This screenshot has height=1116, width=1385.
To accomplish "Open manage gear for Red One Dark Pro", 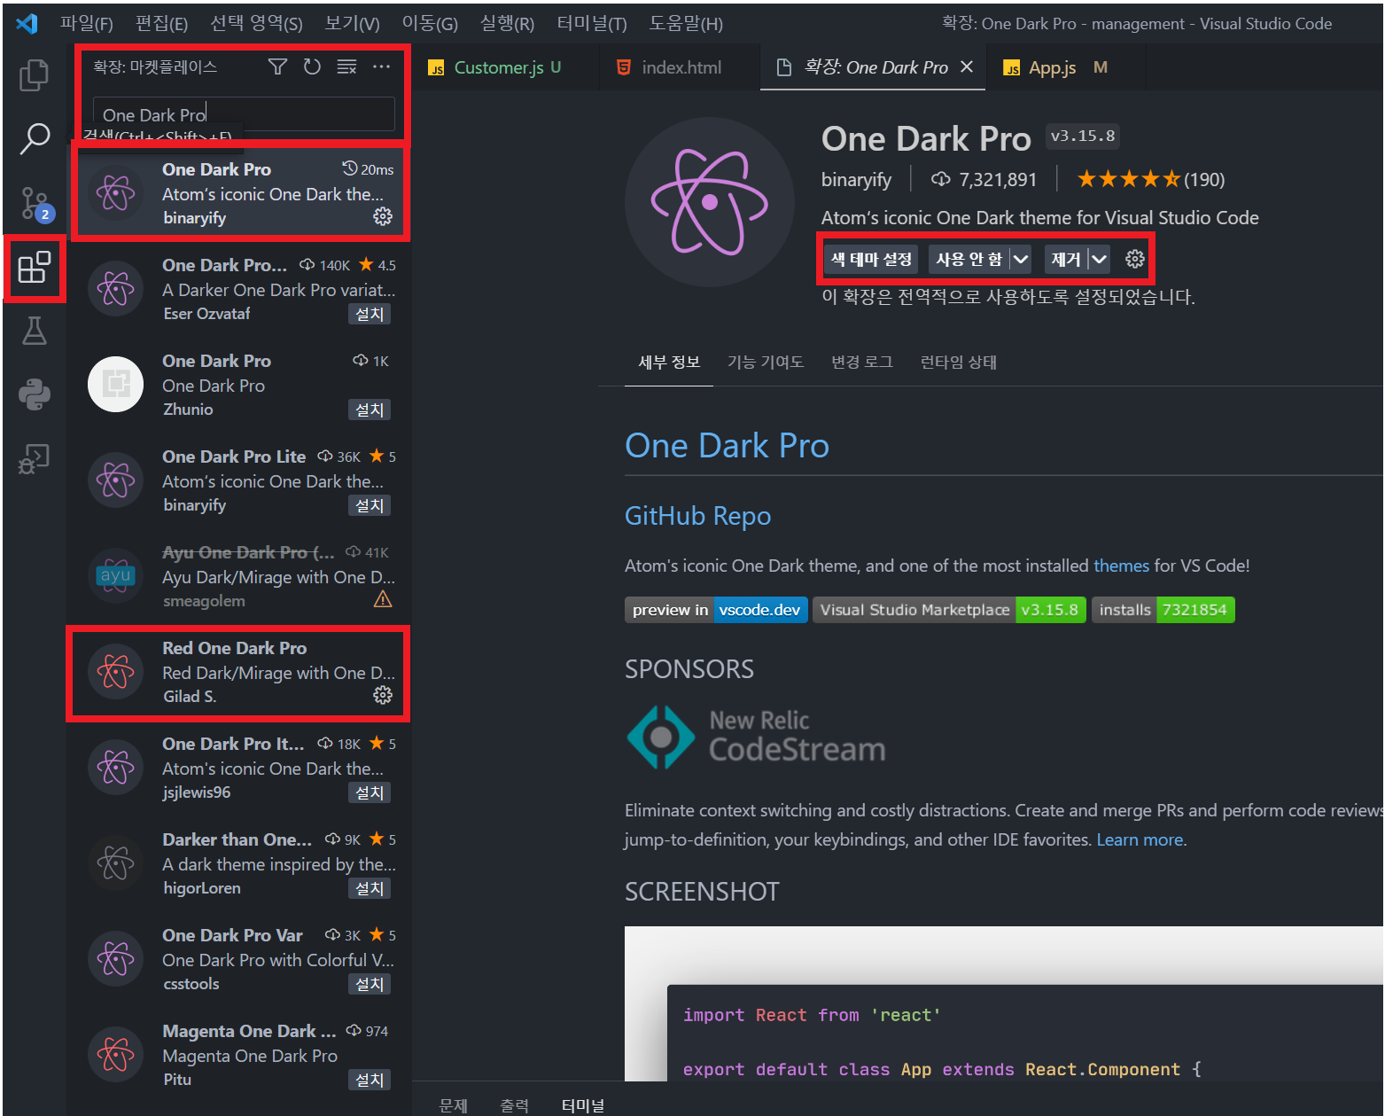I will (x=383, y=695).
